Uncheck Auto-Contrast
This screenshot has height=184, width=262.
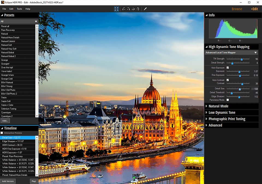coord(227,80)
